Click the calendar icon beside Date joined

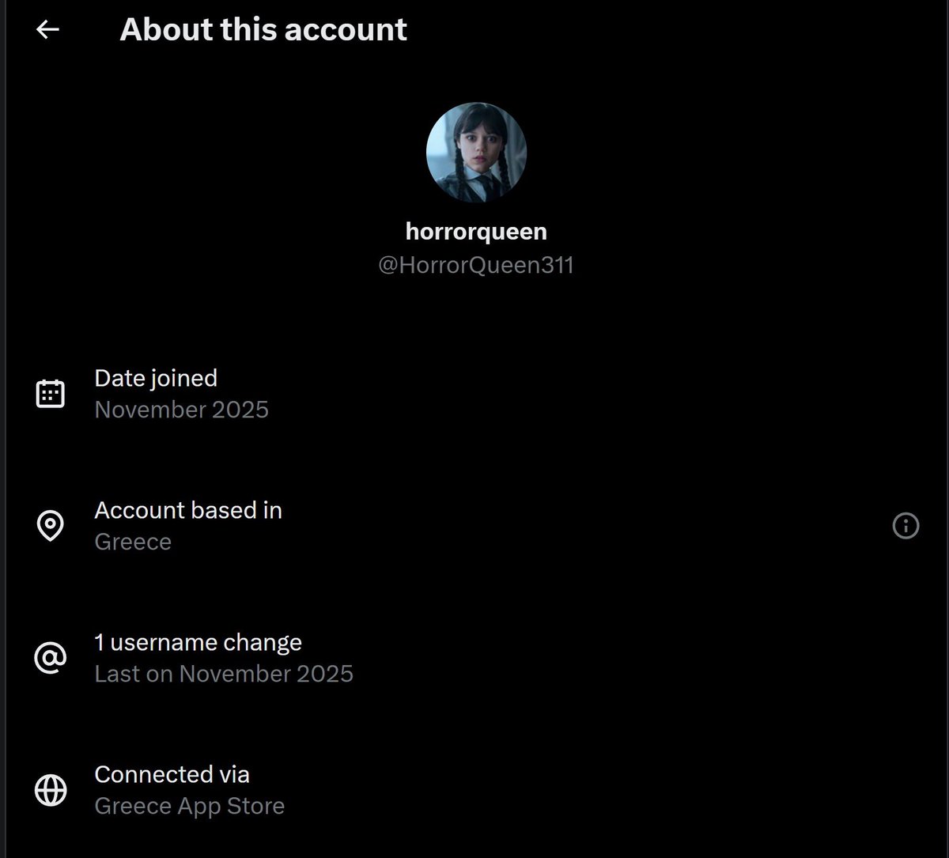click(x=51, y=394)
